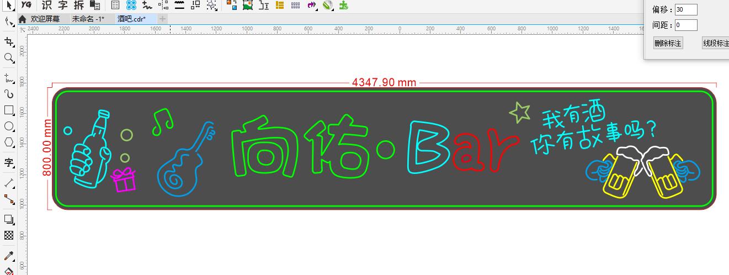Select the Text 字 tool in toolbox
The width and height of the screenshot is (729, 275).
(9, 162)
